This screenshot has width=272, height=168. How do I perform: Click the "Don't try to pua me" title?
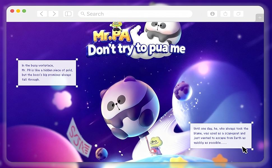tap(136, 49)
